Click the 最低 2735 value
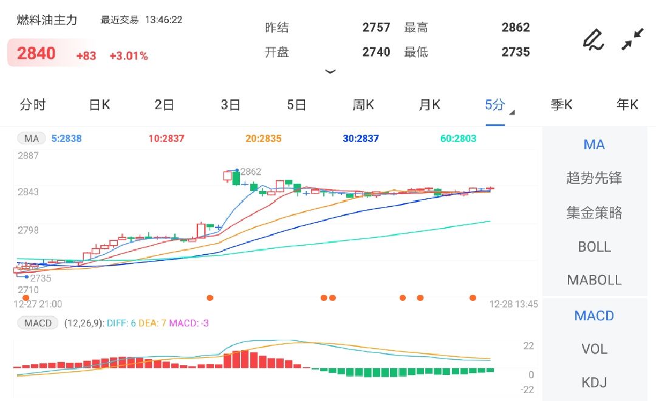 click(516, 52)
